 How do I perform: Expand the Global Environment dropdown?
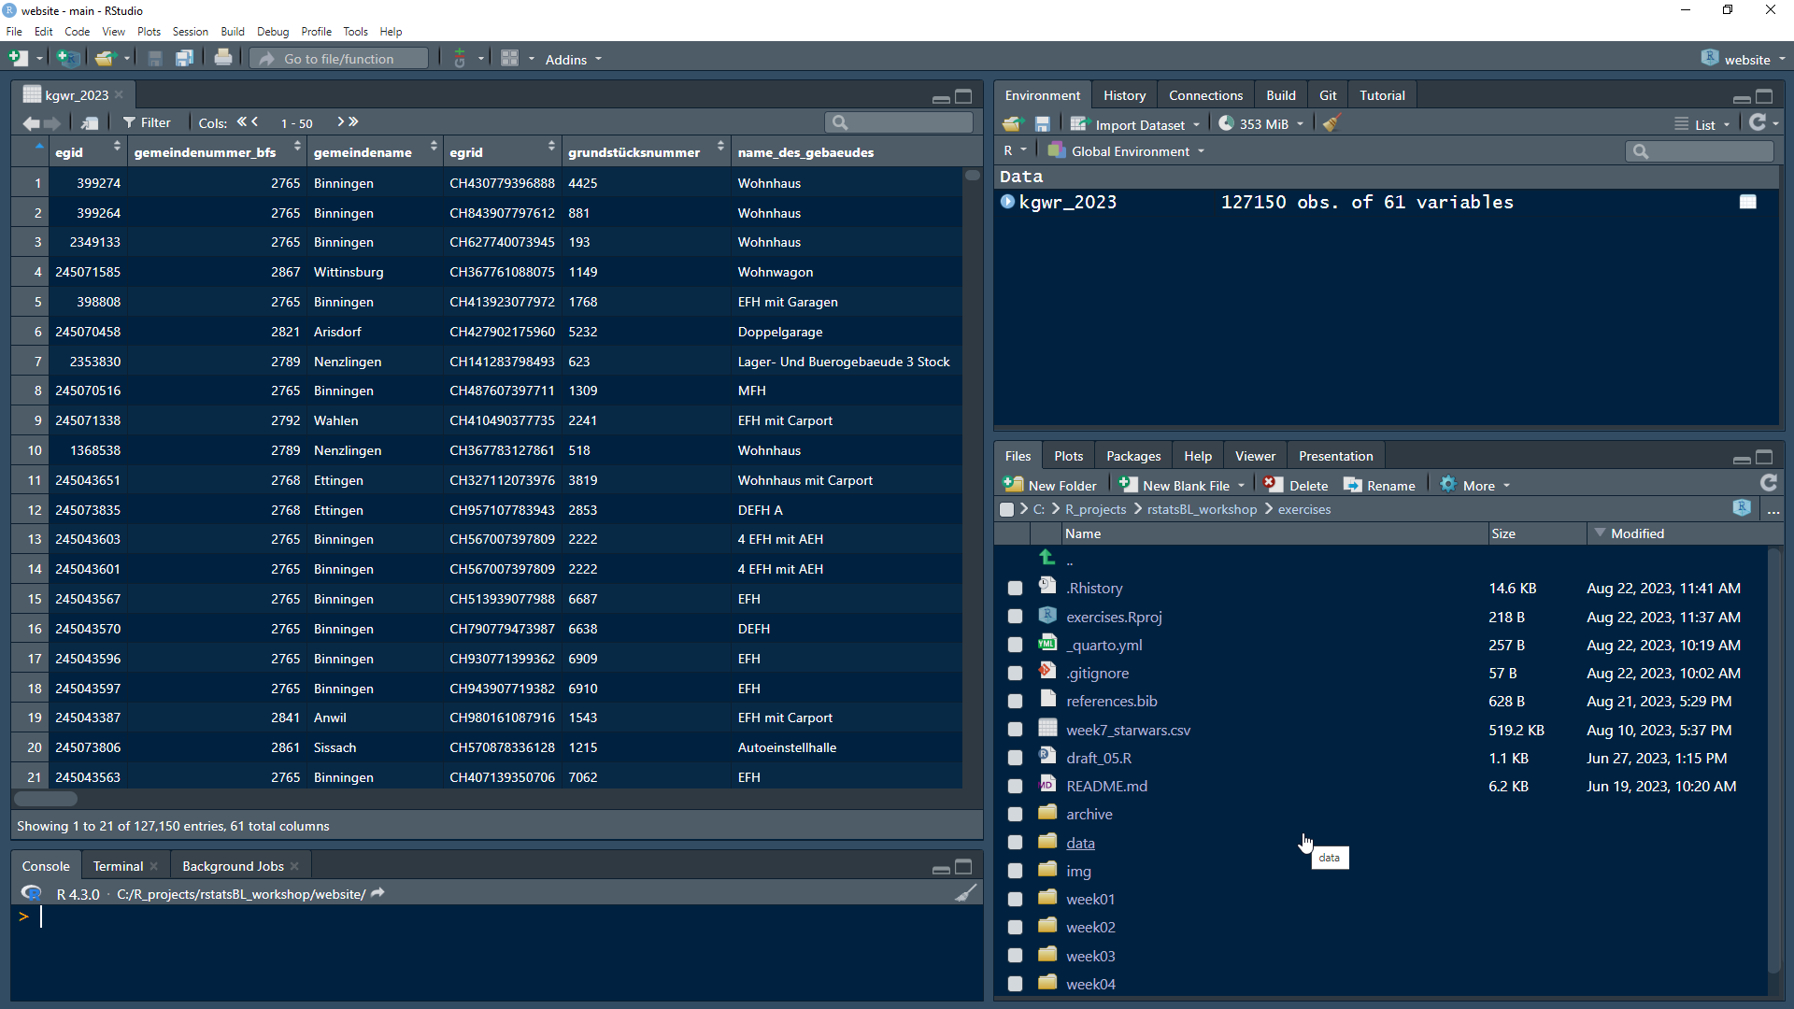coord(1131,151)
